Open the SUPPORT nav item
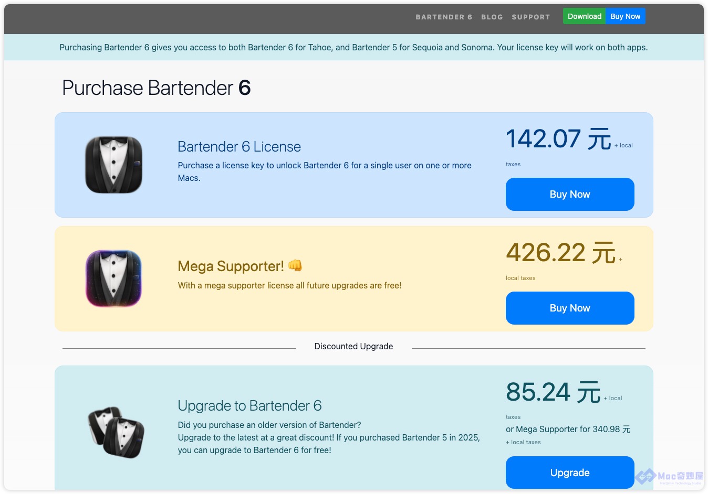The height and width of the screenshot is (494, 708). coord(531,17)
